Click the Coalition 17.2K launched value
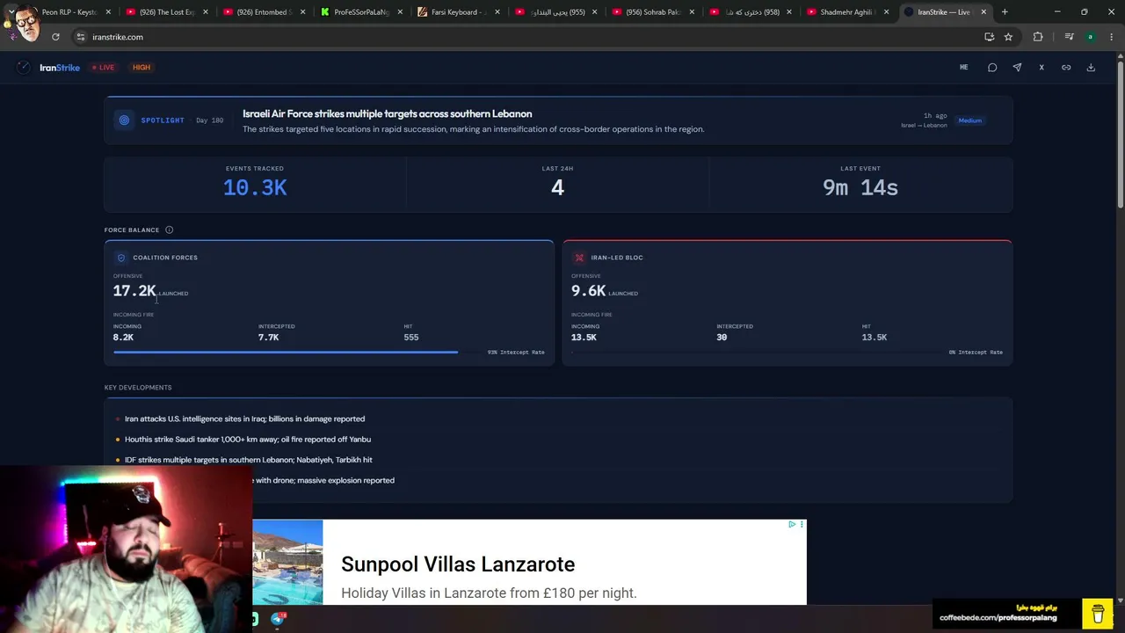 click(134, 291)
